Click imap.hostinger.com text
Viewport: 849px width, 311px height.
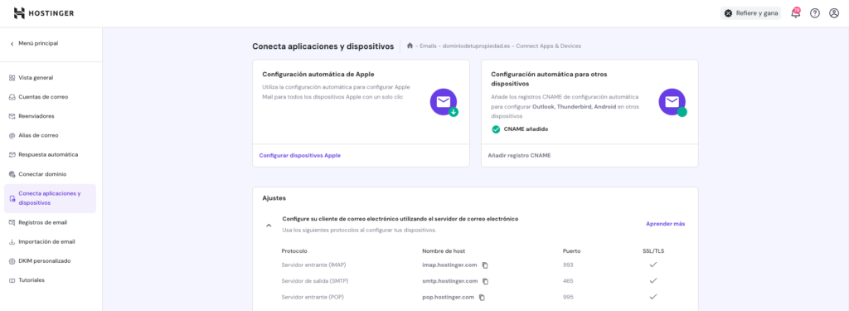click(449, 265)
